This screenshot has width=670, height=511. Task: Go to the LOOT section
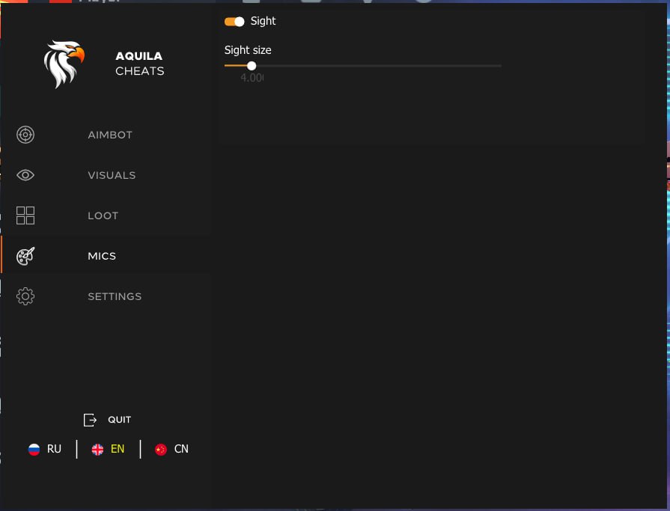coord(103,215)
